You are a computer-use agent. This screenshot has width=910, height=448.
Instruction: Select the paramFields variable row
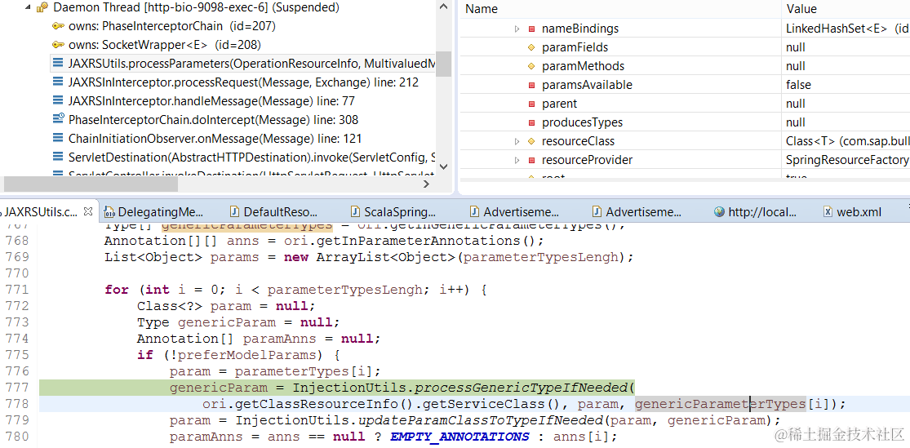pyautogui.click(x=685, y=47)
